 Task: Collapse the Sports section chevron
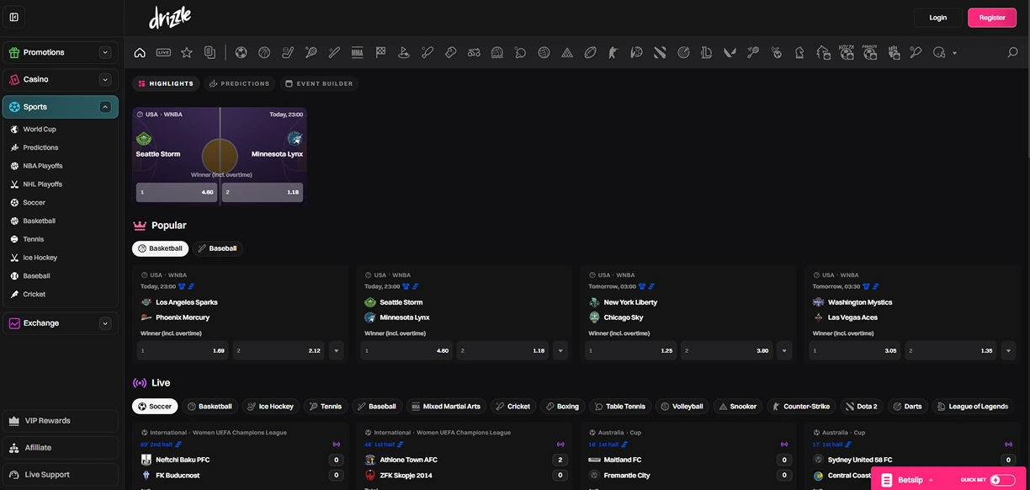click(x=105, y=107)
